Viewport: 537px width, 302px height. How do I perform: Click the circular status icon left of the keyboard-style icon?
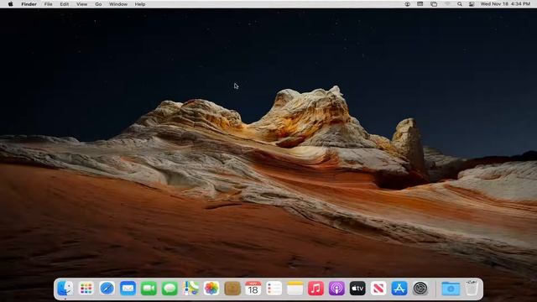[407, 4]
